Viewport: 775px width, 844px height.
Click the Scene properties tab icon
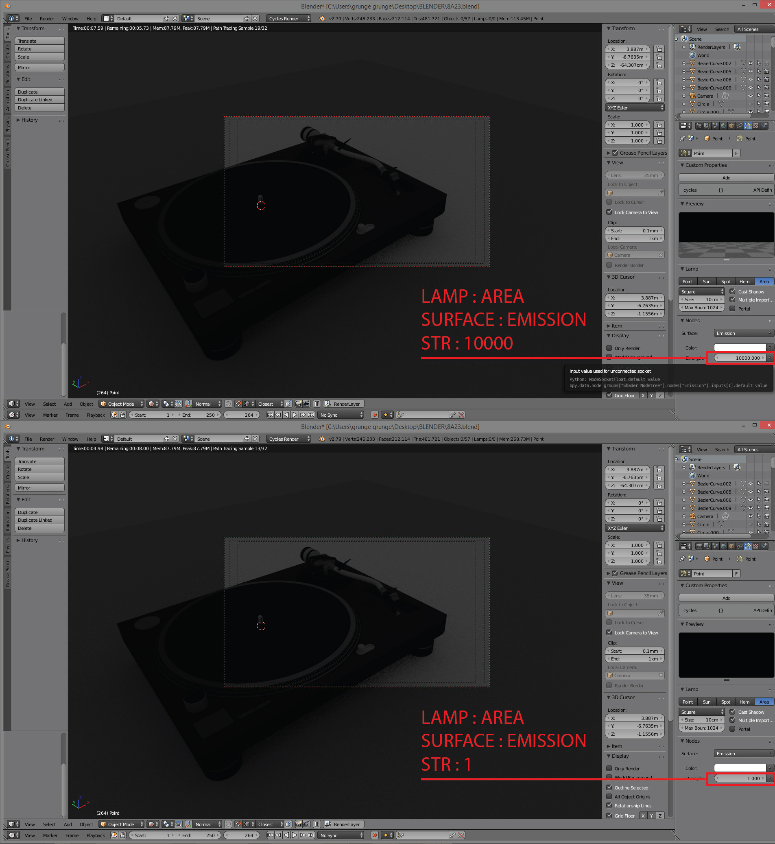[716, 126]
